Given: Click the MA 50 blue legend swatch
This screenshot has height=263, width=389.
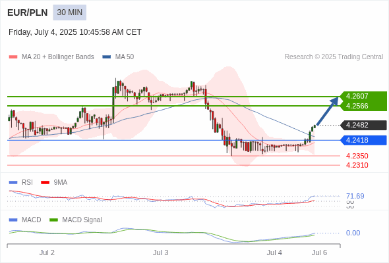Looking at the screenshot, I should tap(107, 57).
